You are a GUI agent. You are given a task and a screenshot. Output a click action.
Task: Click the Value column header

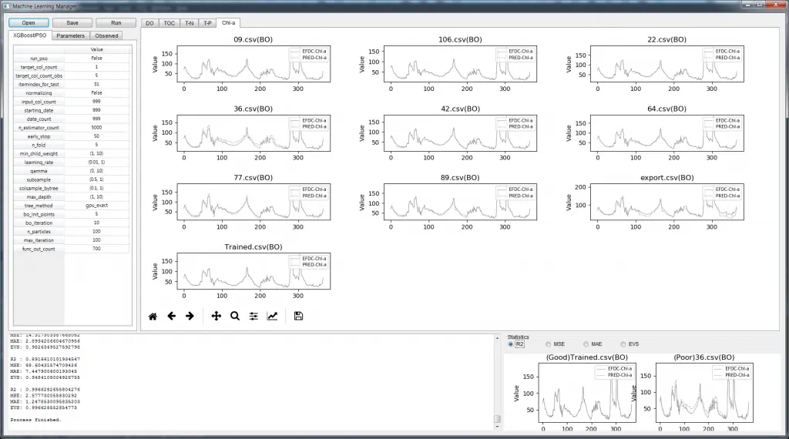click(x=96, y=50)
